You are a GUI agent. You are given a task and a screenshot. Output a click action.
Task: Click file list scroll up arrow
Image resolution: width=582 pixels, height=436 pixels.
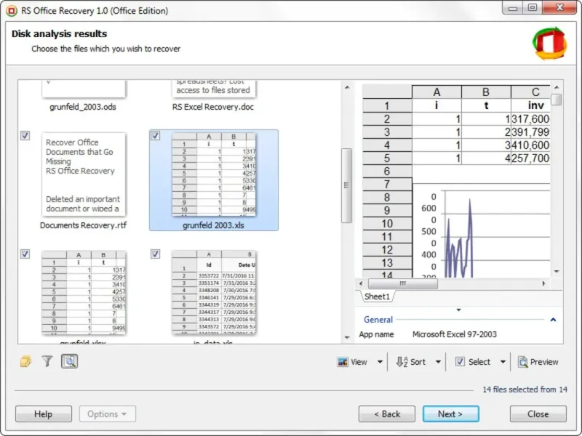click(347, 87)
